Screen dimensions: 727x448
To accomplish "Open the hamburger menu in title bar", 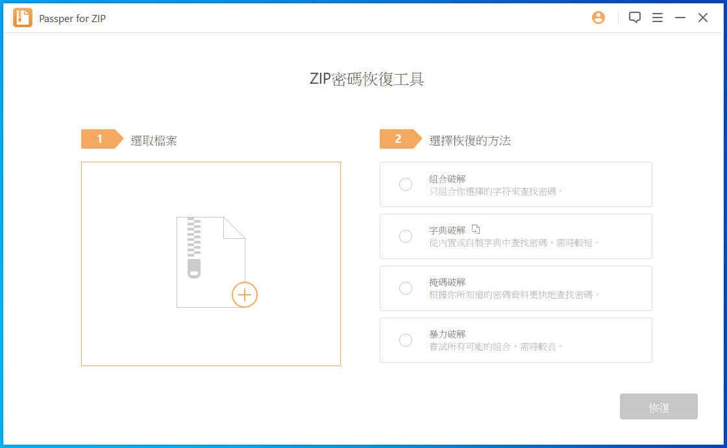I will click(x=657, y=18).
